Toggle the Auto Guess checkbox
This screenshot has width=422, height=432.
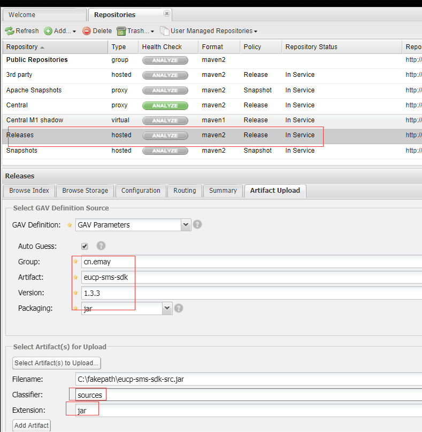tap(85, 246)
